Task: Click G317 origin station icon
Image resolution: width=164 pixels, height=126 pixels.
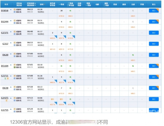Action: pos(14,43)
